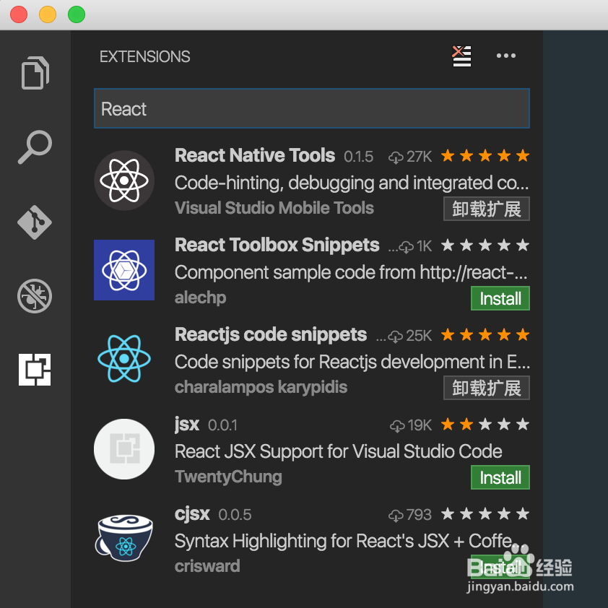This screenshot has height=608, width=608.
Task: Click publisher Visual Studio Mobile Tools
Action: pyautogui.click(x=274, y=208)
